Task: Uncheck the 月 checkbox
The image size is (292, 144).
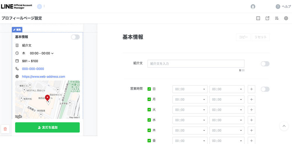Action: tap(149, 99)
